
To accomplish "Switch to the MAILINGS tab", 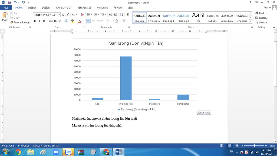I will (x=102, y=8).
